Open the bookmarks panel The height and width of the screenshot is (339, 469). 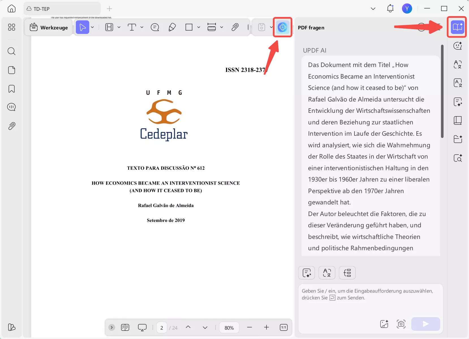12,89
